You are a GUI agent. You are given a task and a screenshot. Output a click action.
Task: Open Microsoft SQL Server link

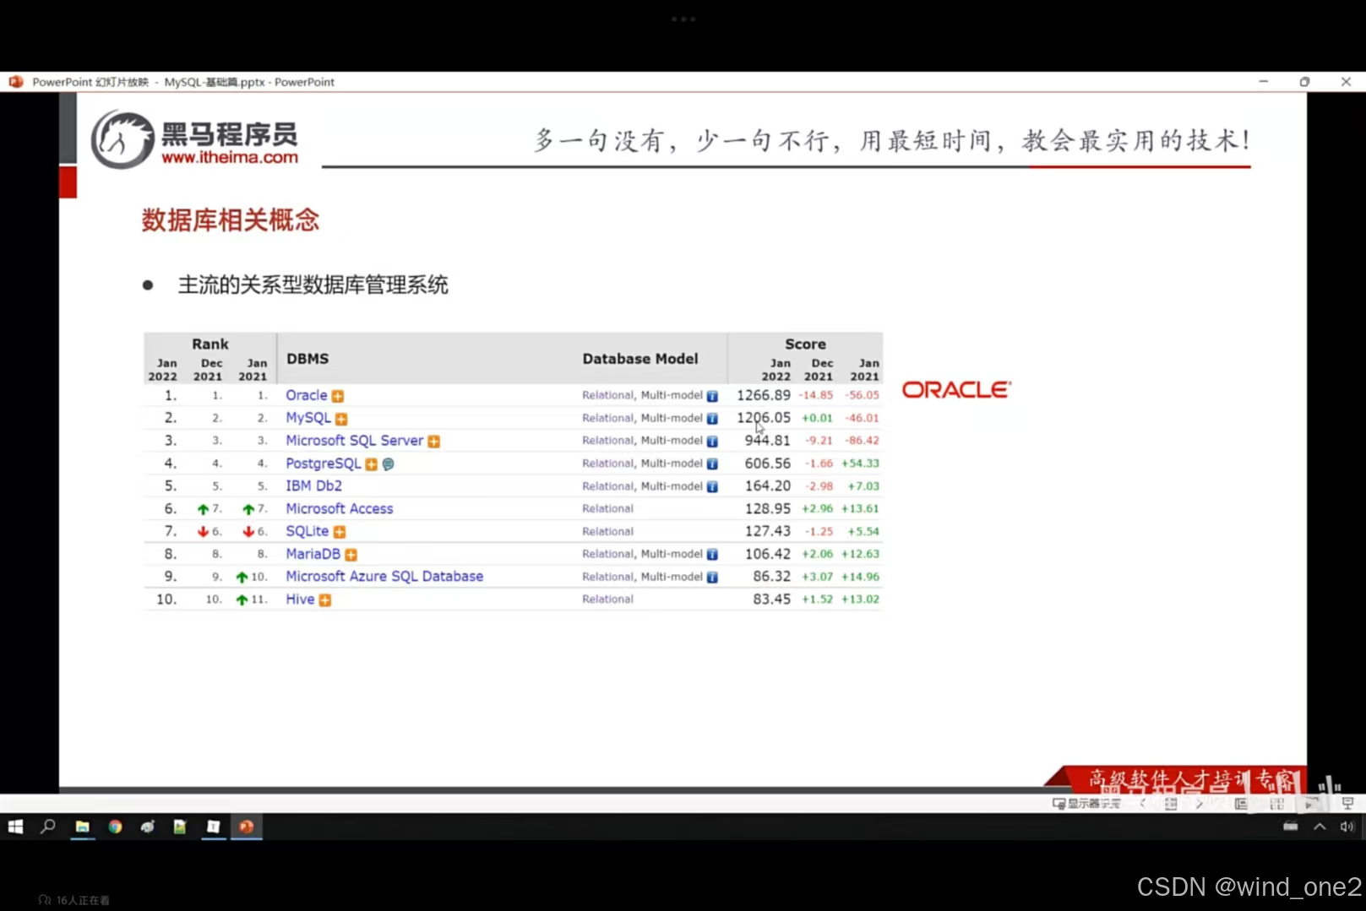pos(354,441)
